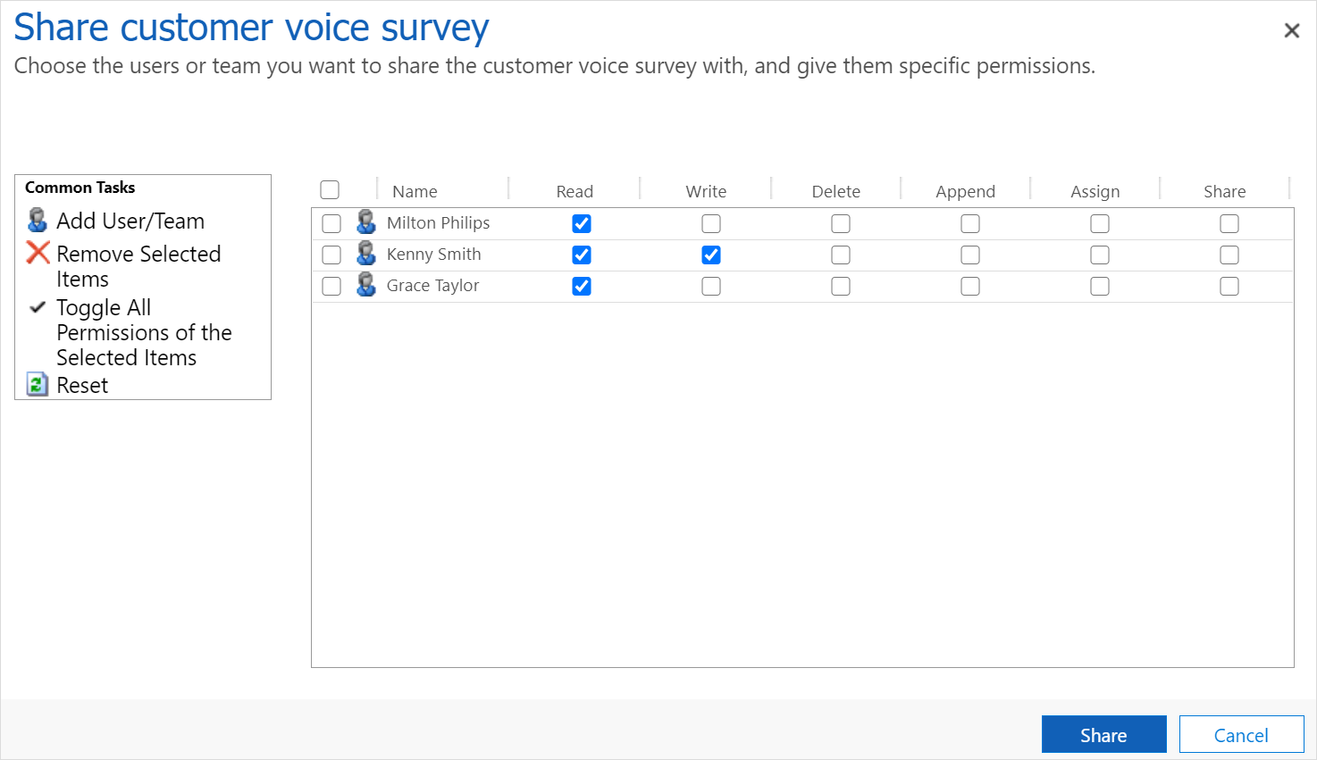Click the Write column header
The height and width of the screenshot is (760, 1317).
(x=706, y=191)
